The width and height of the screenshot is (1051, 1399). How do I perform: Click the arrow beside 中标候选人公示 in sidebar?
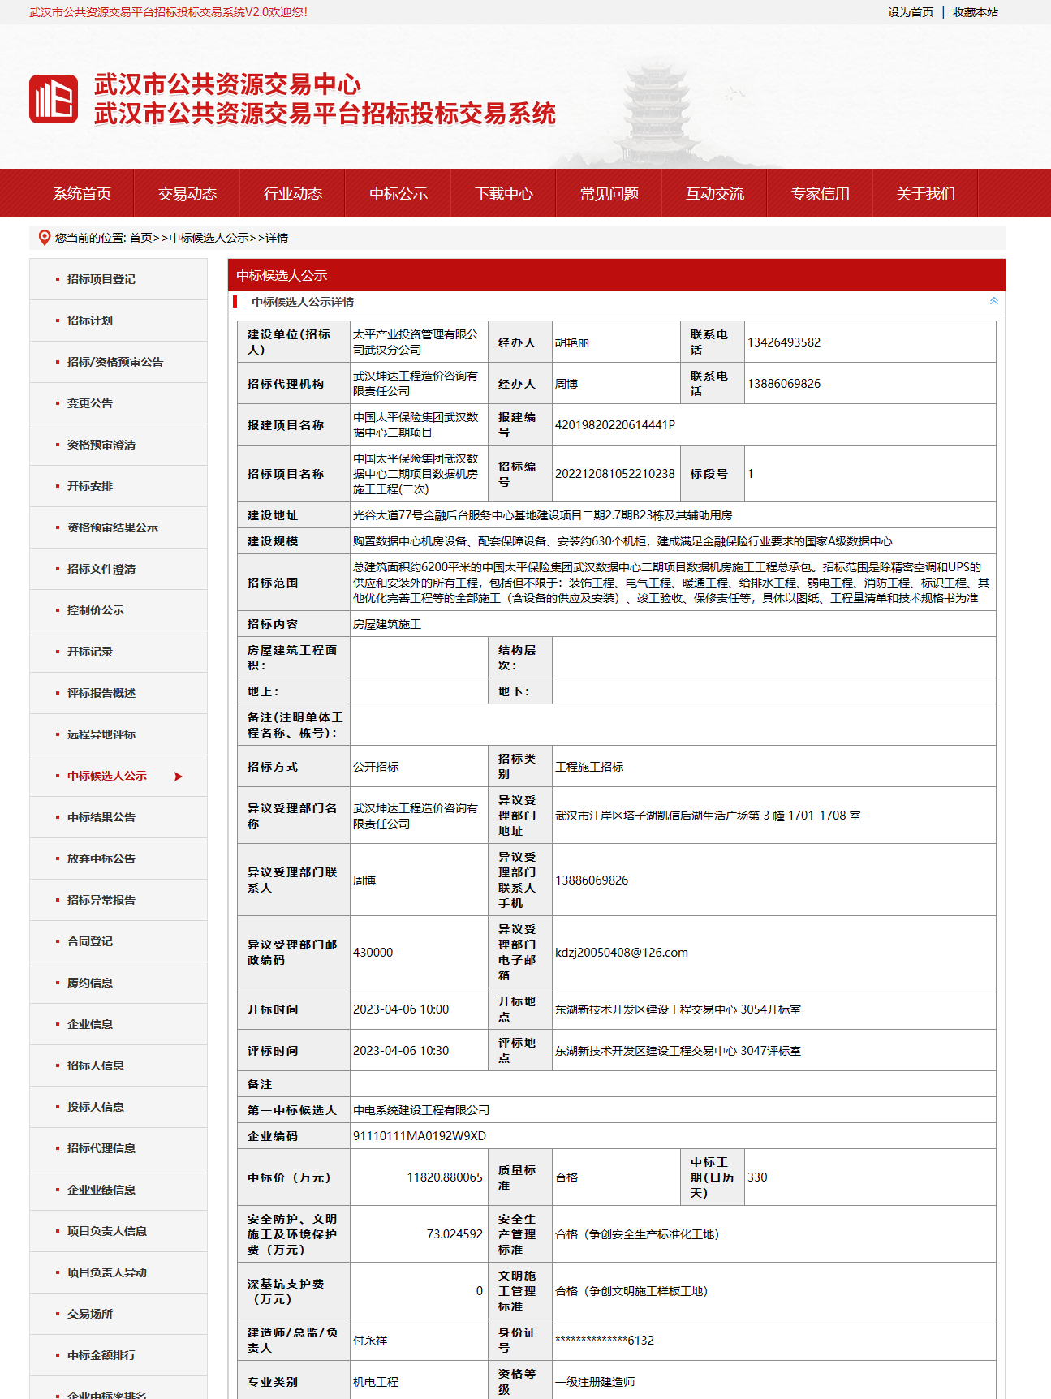(179, 777)
